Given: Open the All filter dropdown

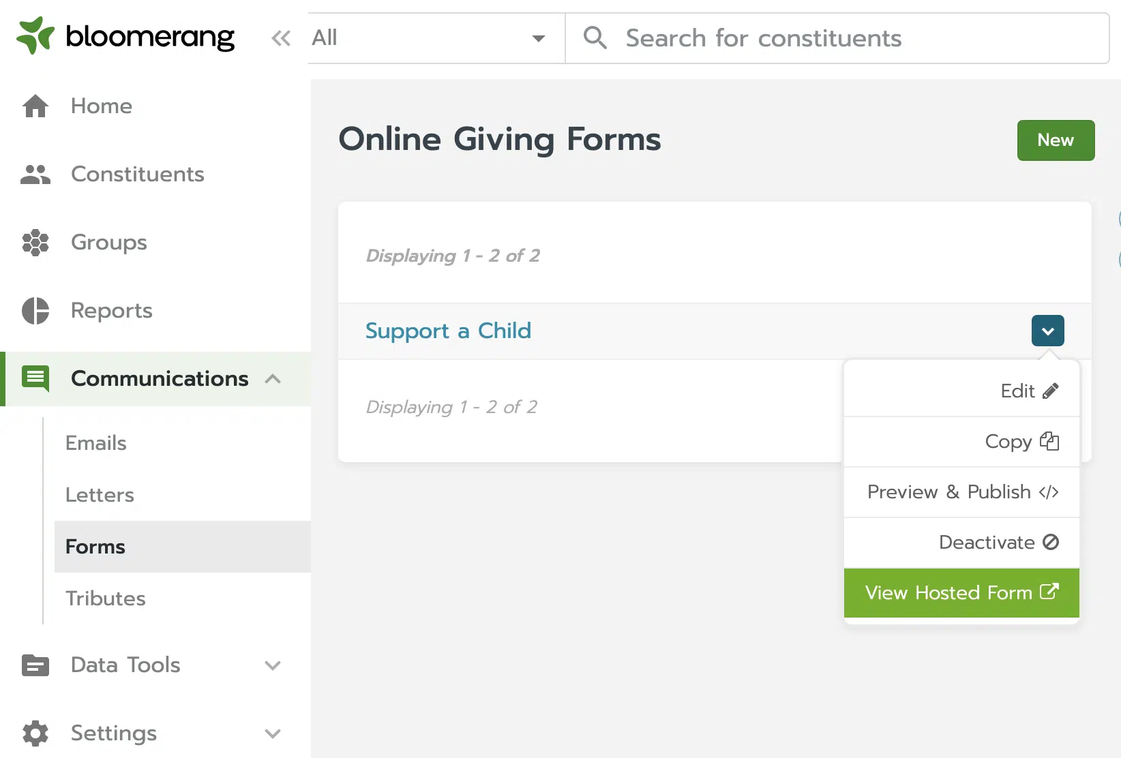Looking at the screenshot, I should pyautogui.click(x=436, y=38).
